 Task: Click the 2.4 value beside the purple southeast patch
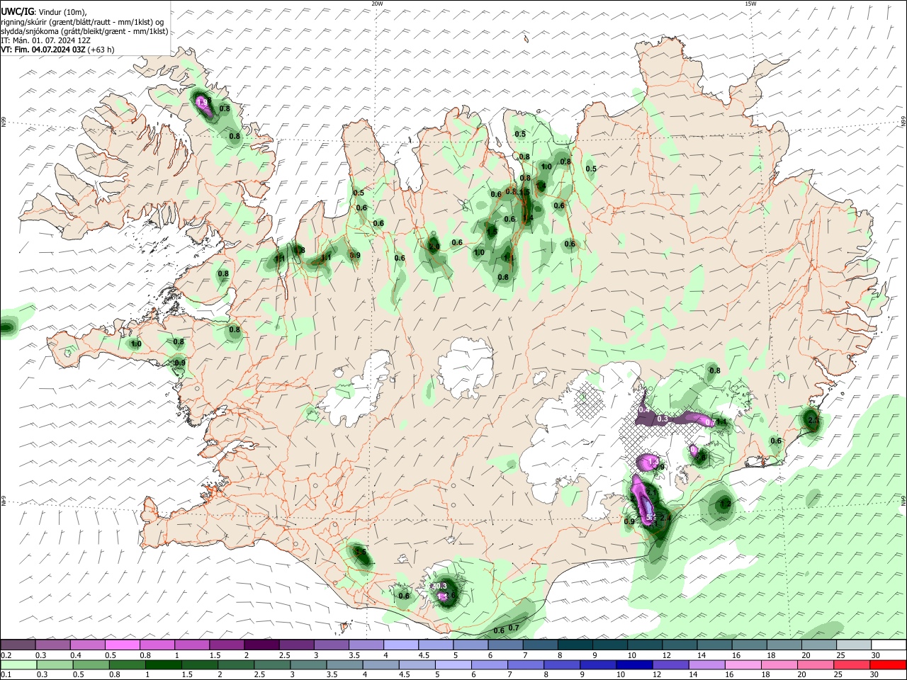coord(665,518)
